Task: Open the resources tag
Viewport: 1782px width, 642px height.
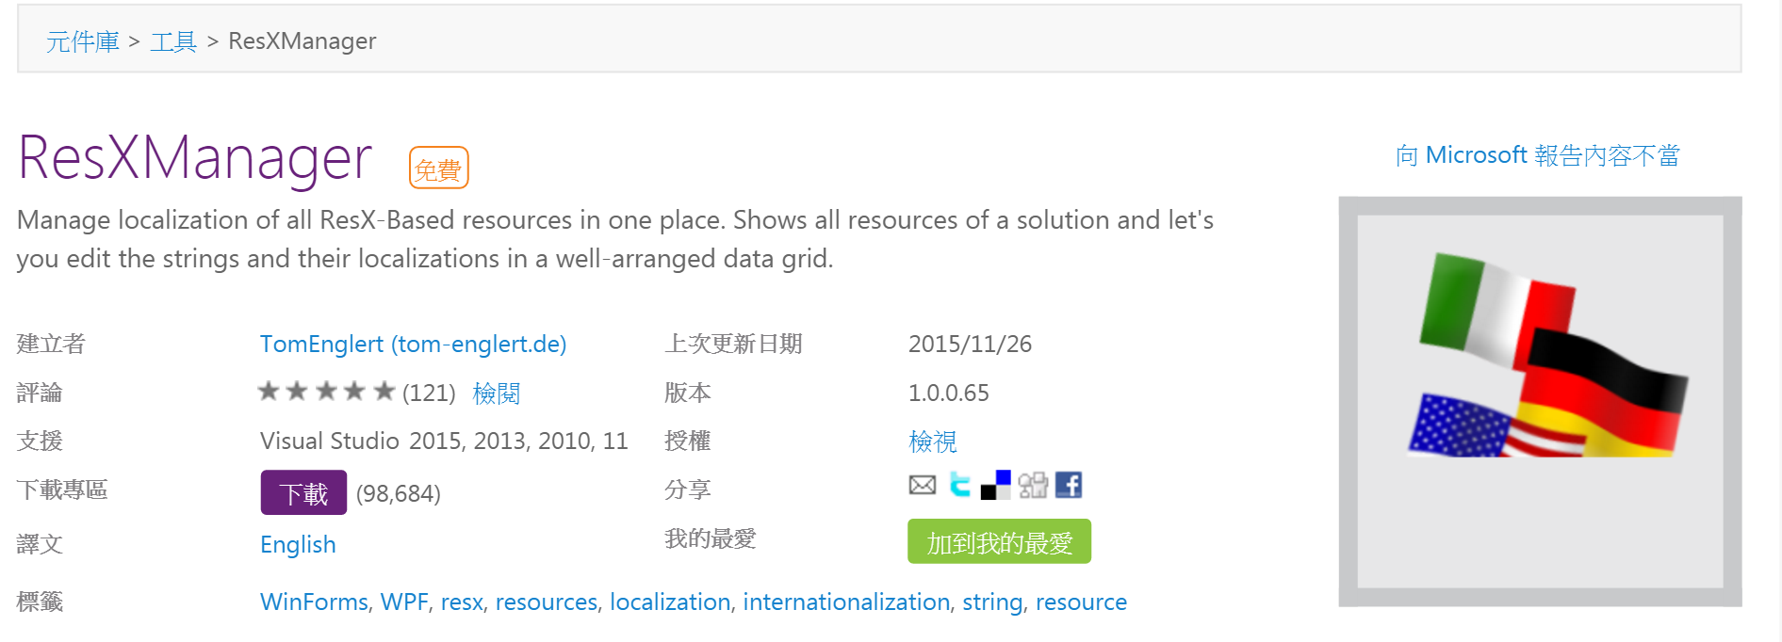Action: pyautogui.click(x=547, y=602)
